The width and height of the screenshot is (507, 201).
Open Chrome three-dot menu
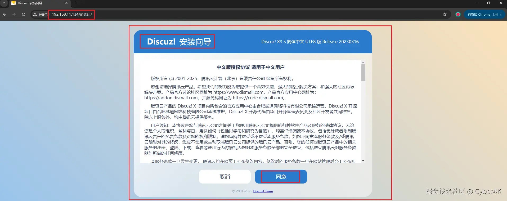click(x=501, y=14)
